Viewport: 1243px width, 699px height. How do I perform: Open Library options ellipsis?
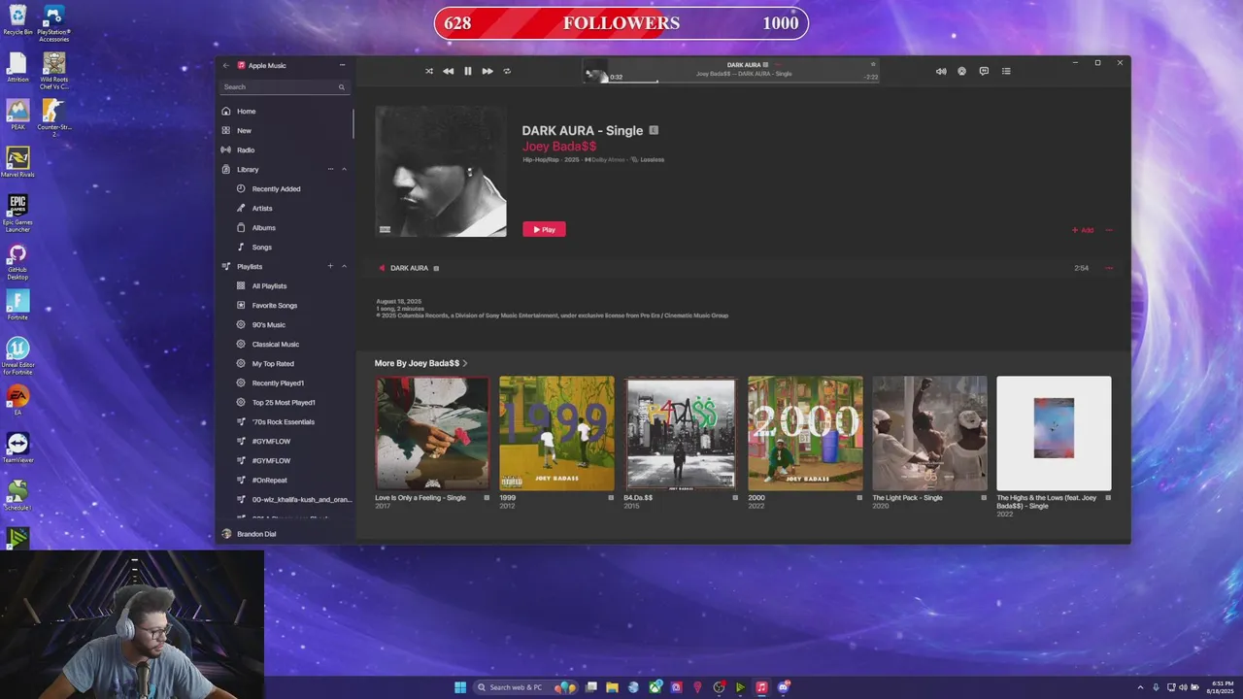click(330, 169)
